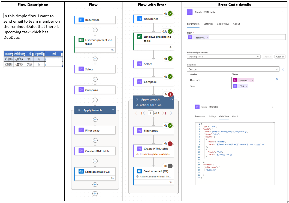Click the red error badge on Apply to each
This screenshot has width=289, height=203.
pos(170,94)
